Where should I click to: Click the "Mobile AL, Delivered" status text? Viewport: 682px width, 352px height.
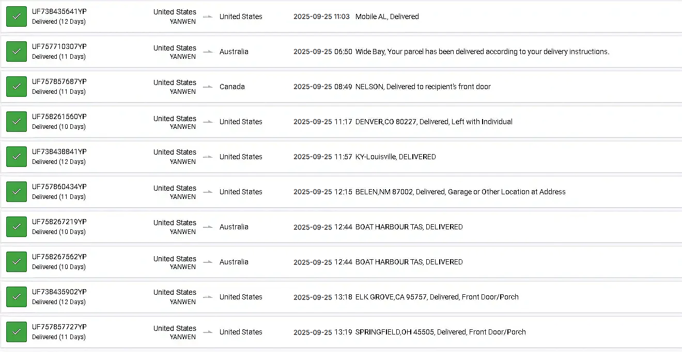coord(387,16)
